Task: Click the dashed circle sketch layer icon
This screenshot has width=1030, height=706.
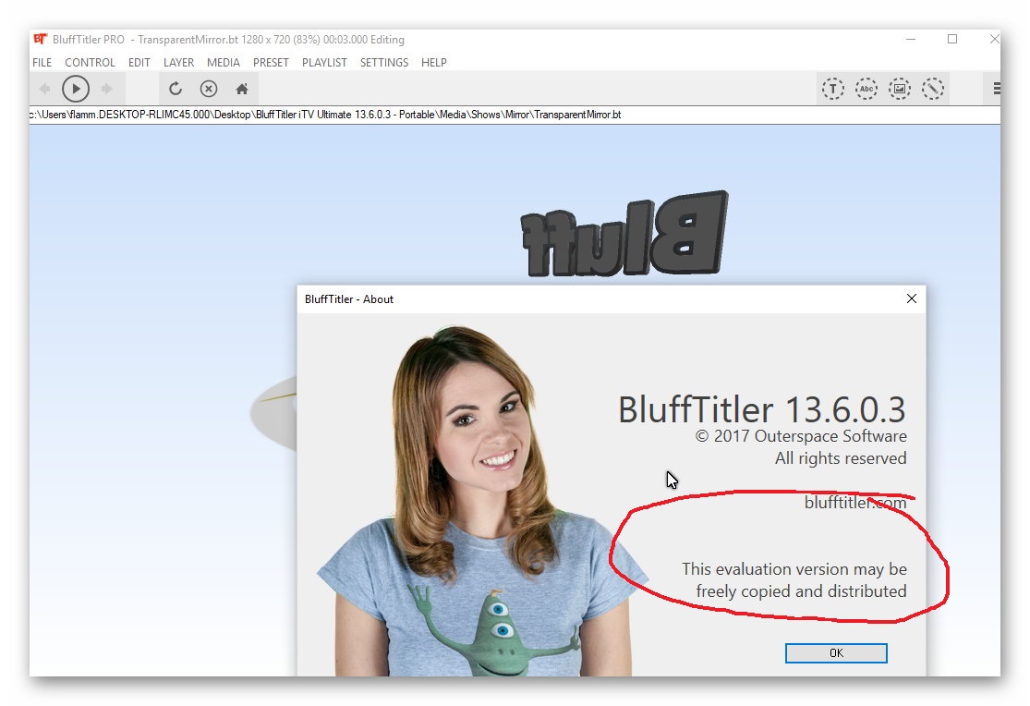Action: tap(933, 89)
